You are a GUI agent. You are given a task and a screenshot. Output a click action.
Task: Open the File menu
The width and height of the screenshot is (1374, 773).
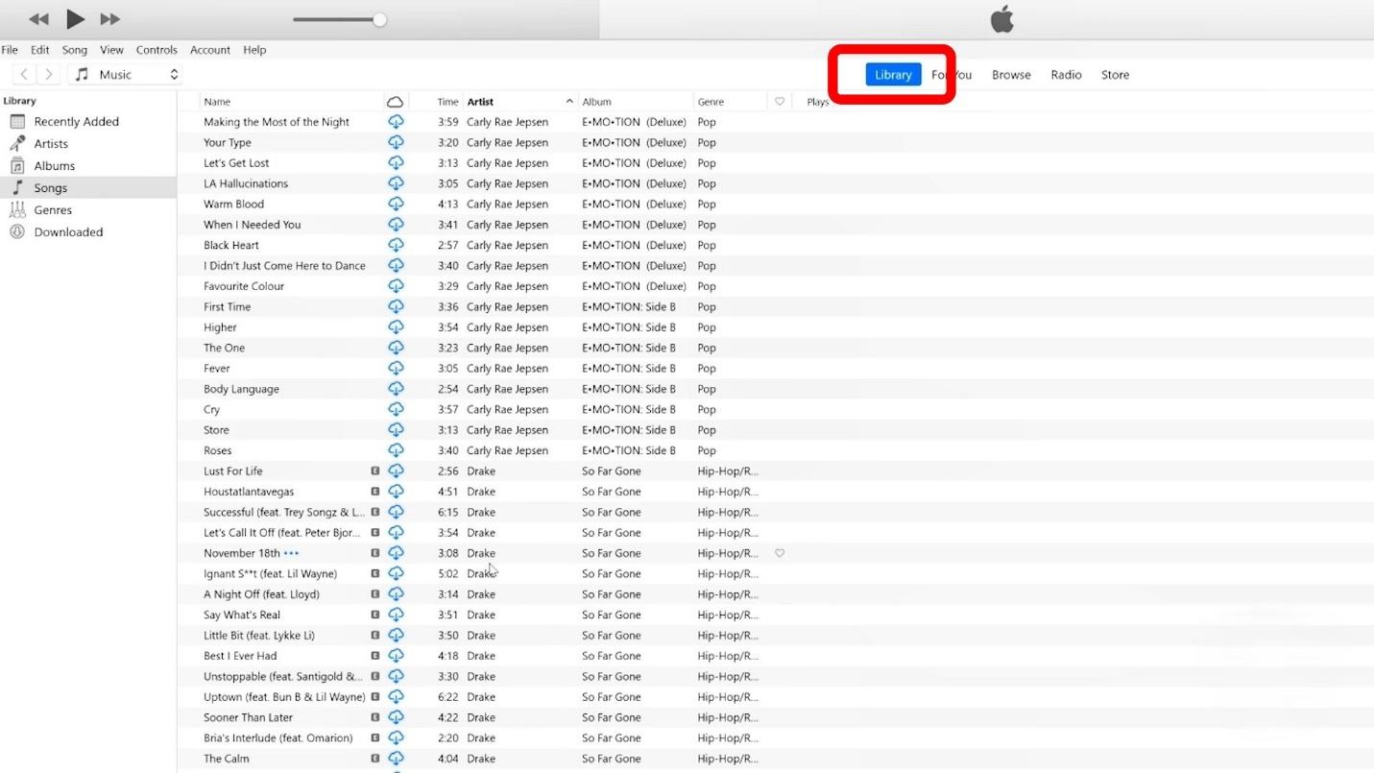pyautogui.click(x=10, y=50)
